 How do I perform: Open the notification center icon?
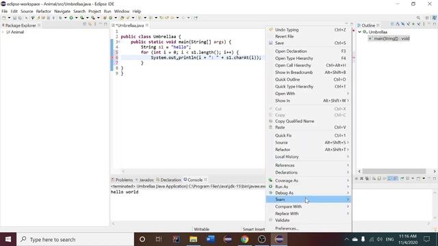(427, 239)
